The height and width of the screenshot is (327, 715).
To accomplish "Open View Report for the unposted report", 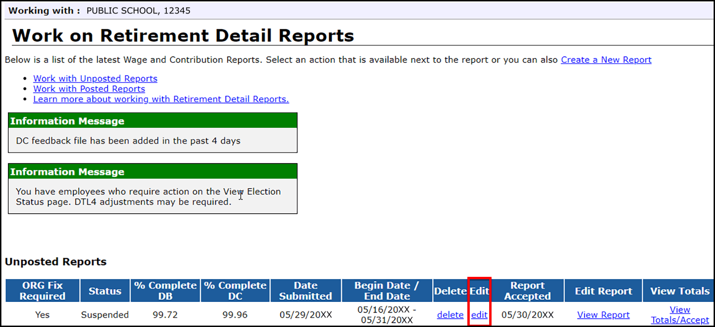I will click(603, 314).
